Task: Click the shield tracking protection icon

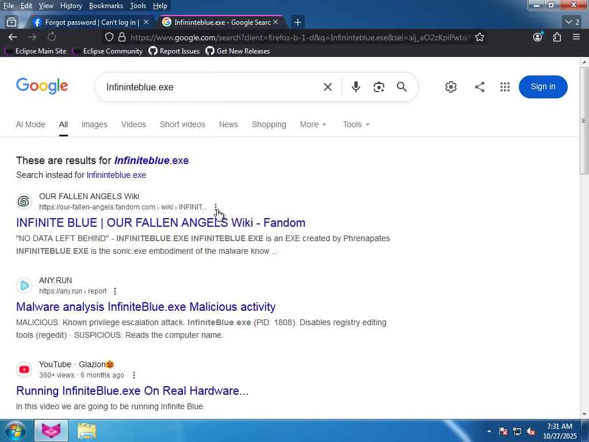Action: click(109, 37)
